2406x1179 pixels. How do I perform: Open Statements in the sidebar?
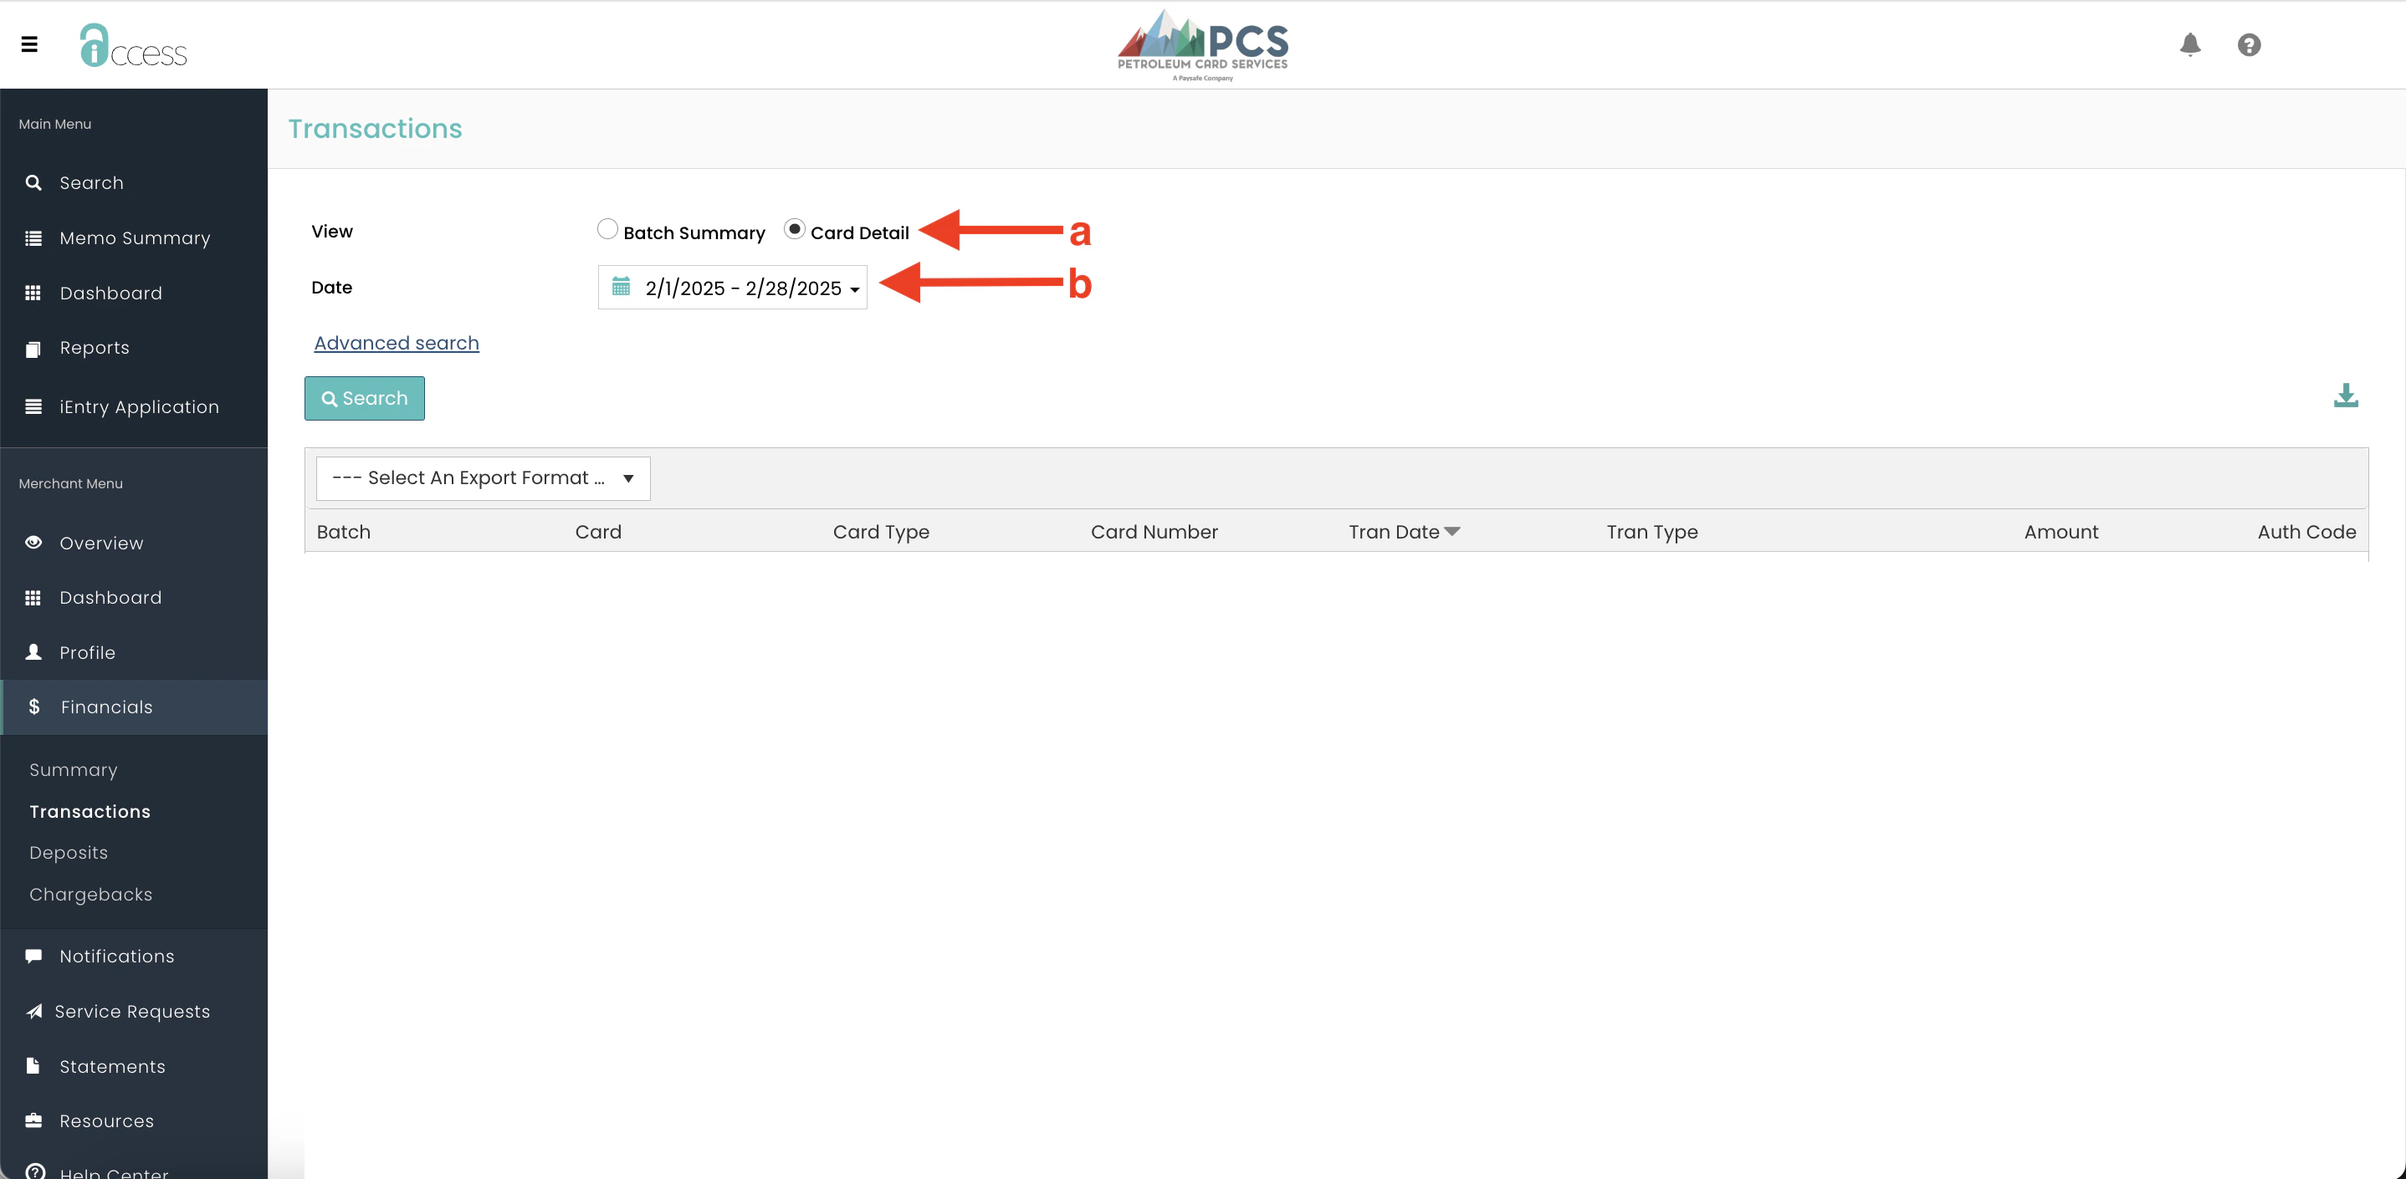(x=112, y=1066)
